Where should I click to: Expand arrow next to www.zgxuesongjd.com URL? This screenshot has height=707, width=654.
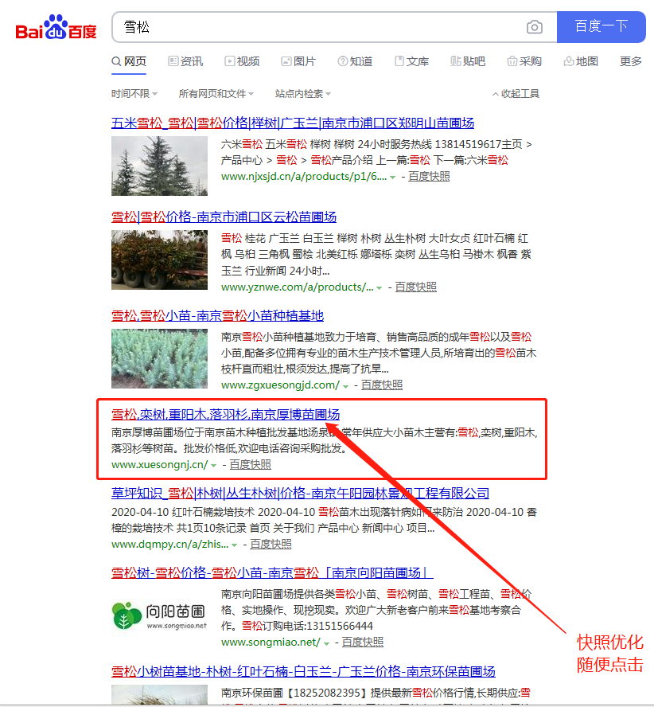[346, 386]
